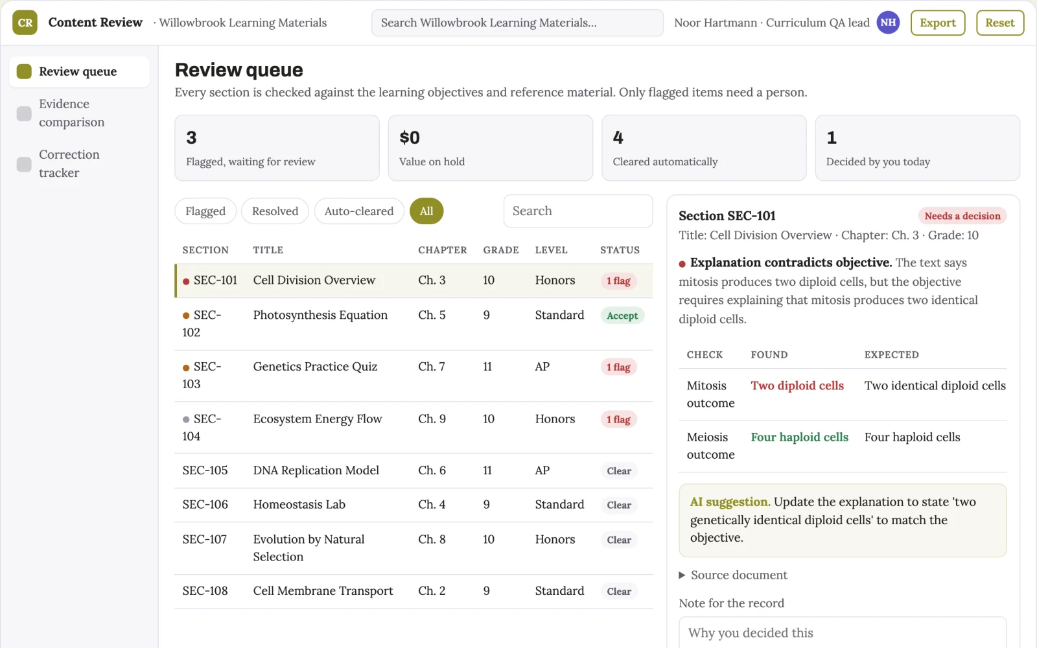This screenshot has width=1037, height=648.
Task: Select DNA Replication Model row
Action: tap(414, 470)
